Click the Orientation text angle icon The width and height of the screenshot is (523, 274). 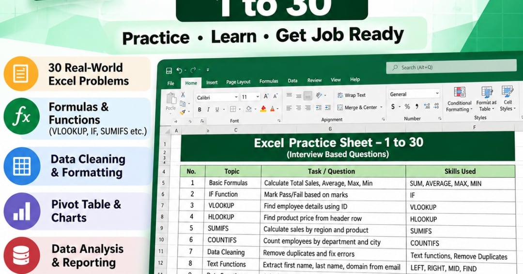pyautogui.click(x=319, y=96)
